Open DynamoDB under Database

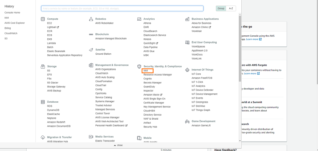(53, 110)
